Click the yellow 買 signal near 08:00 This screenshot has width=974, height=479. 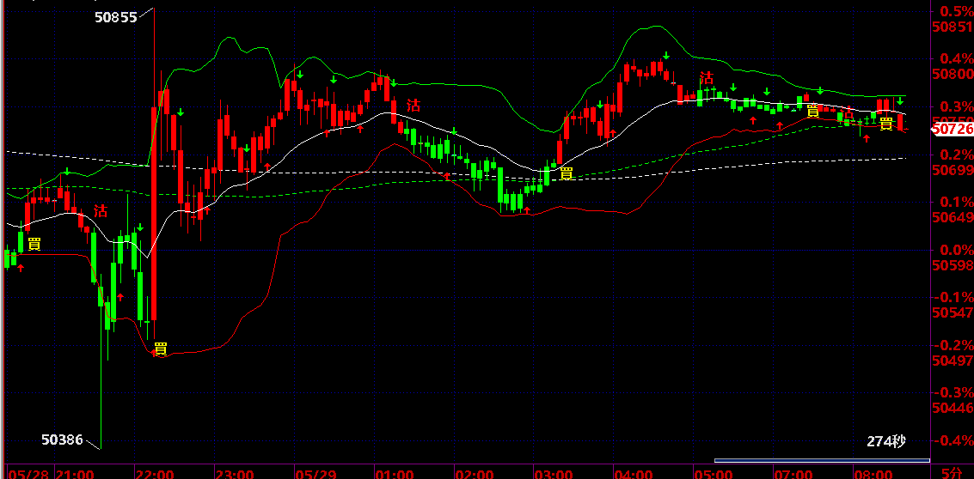point(886,123)
